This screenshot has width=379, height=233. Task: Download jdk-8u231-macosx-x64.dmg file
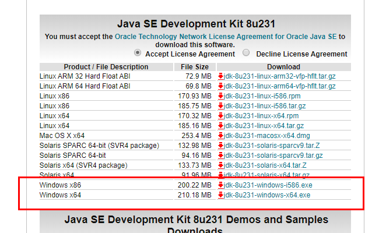(267, 136)
